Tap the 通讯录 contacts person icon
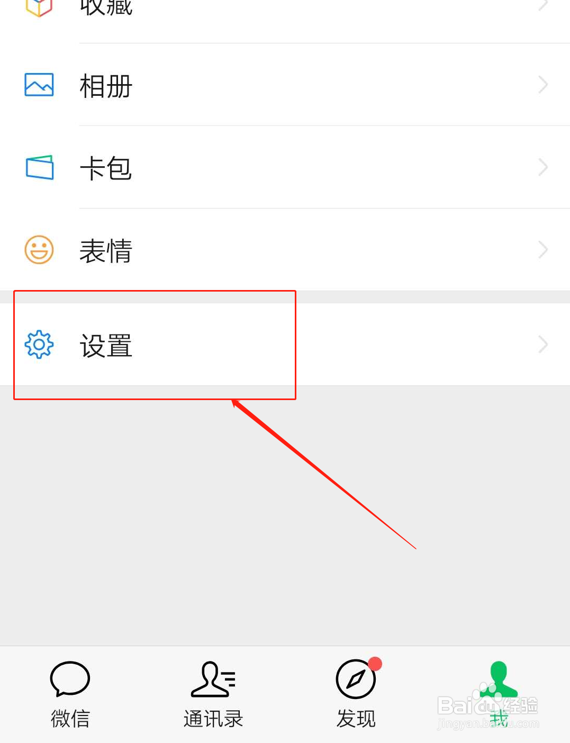 (213, 679)
